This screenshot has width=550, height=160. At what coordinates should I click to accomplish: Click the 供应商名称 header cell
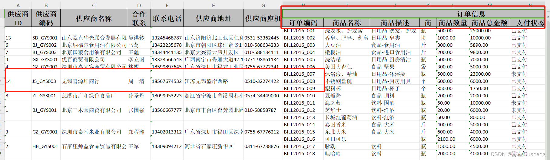click(94, 18)
